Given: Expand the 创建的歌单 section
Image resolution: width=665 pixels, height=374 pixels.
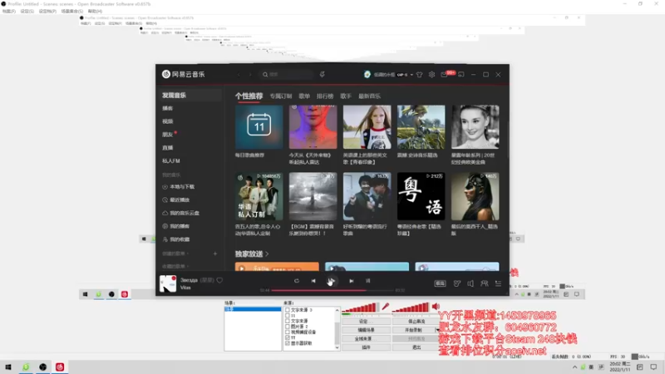Looking at the screenshot, I should 175,253.
